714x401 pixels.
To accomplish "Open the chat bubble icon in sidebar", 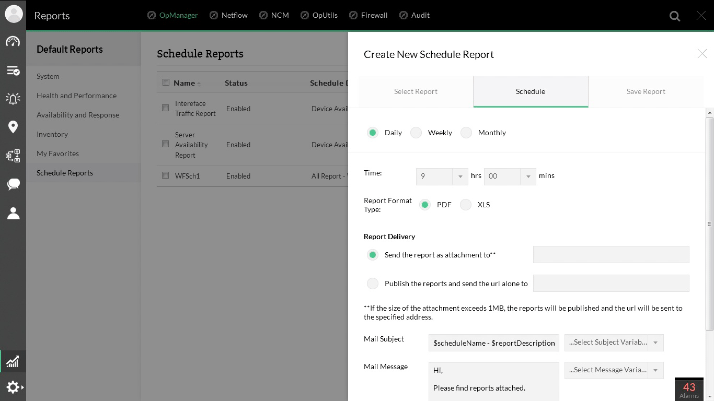I will pos(13,184).
